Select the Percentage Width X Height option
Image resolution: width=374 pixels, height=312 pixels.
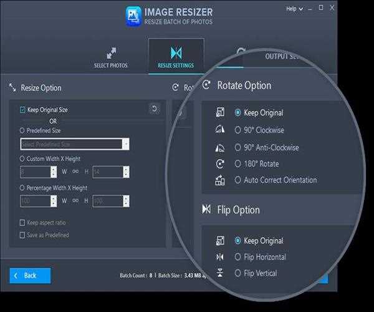coord(22,188)
